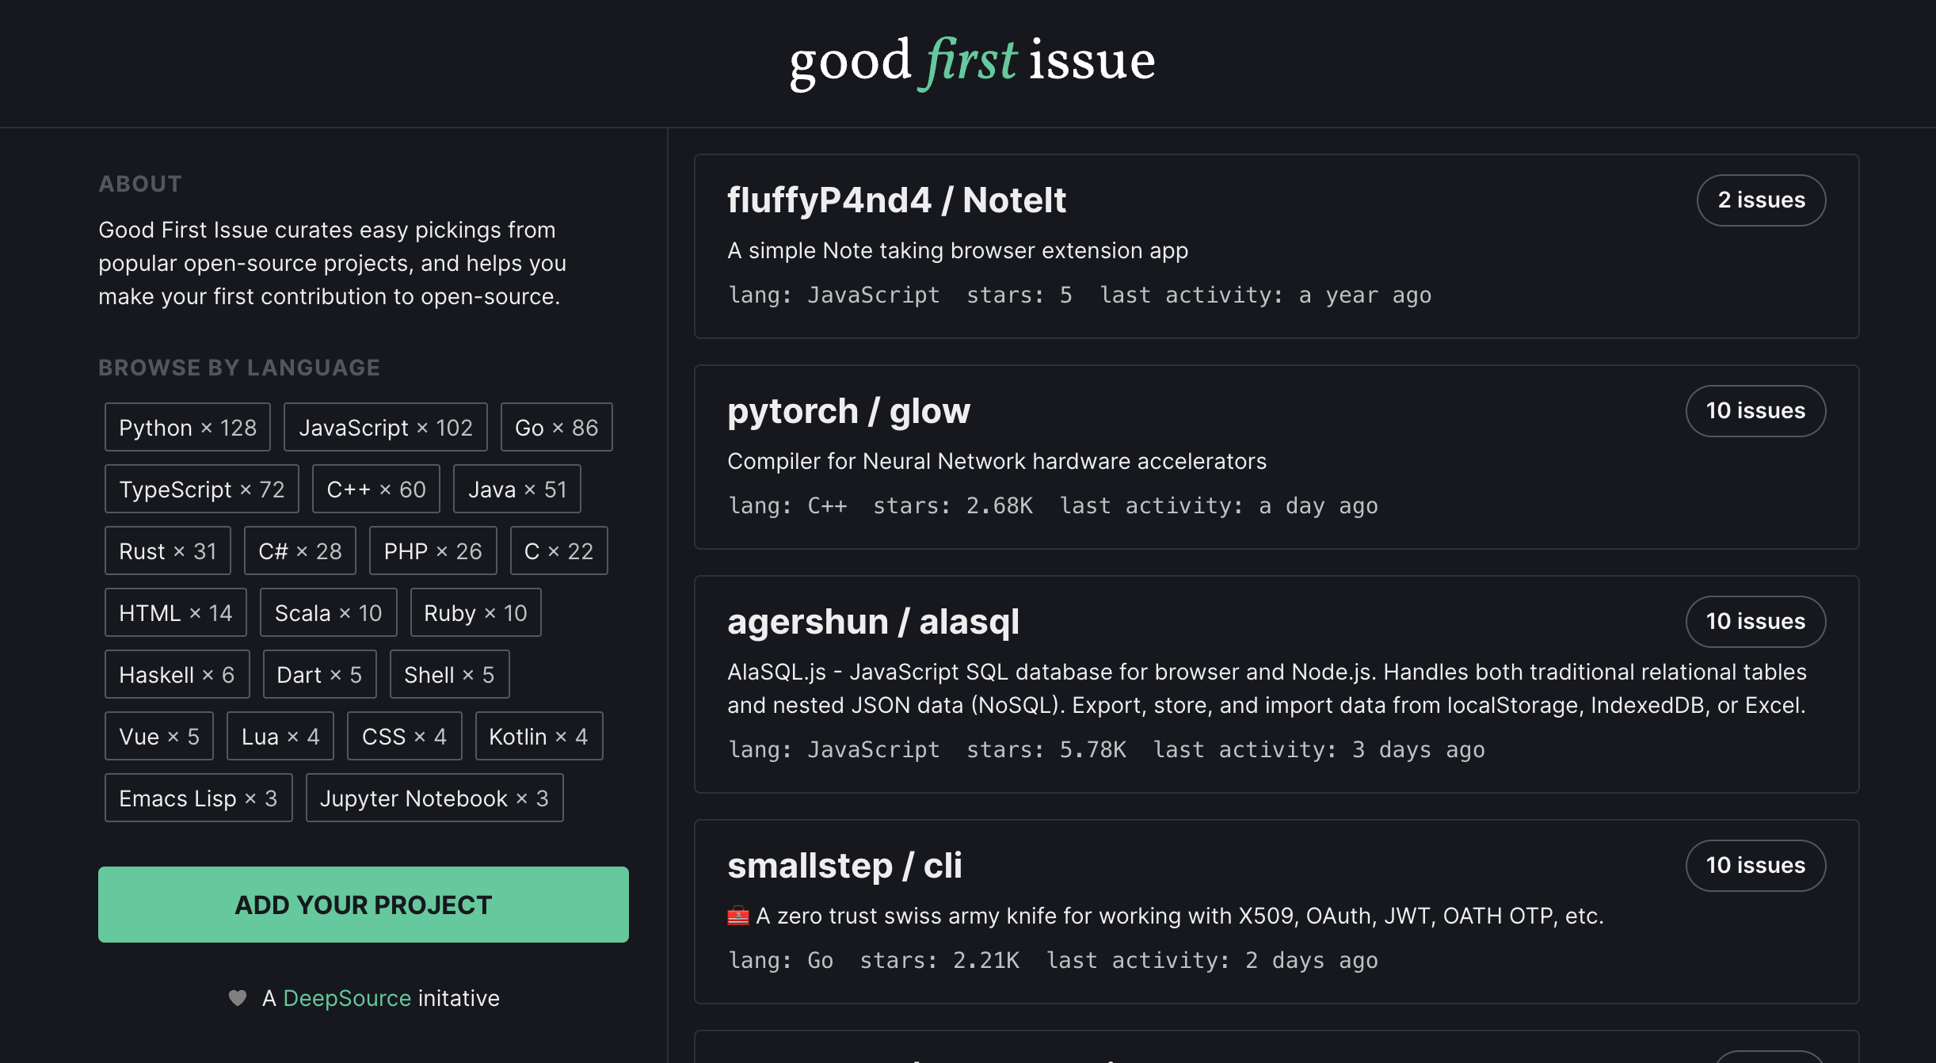Image resolution: width=1936 pixels, height=1063 pixels.
Task: Visit the agershun / alasql repository
Action: coord(873,622)
